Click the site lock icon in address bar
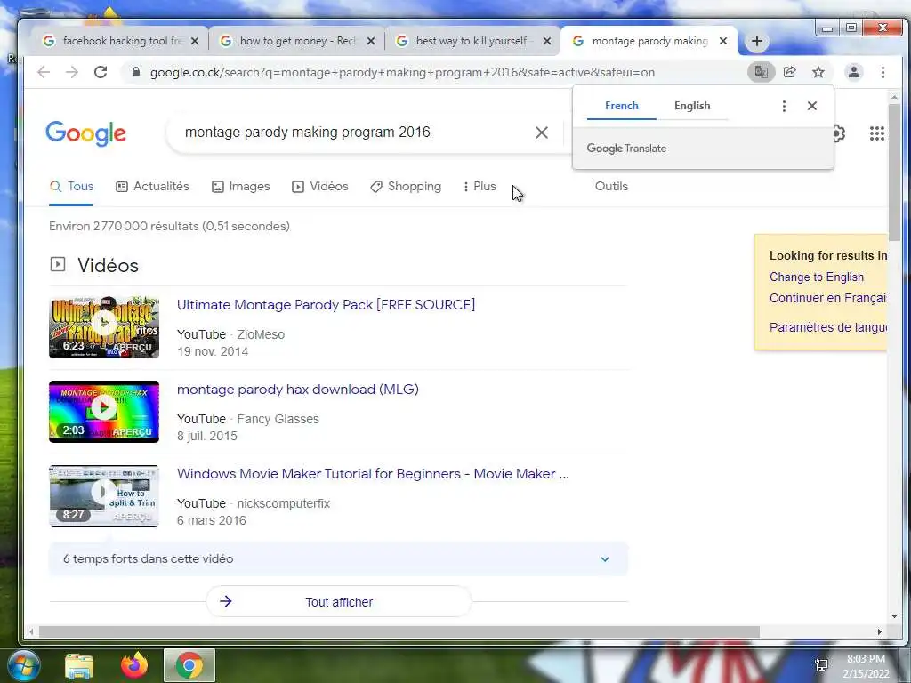Image resolution: width=911 pixels, height=683 pixels. [x=136, y=72]
